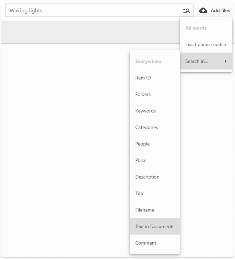Search by Filename only
This screenshot has height=259, width=235.
[x=145, y=210]
